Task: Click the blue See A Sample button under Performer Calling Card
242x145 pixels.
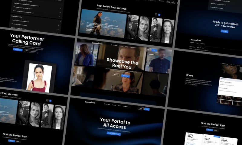Action: click(18, 50)
